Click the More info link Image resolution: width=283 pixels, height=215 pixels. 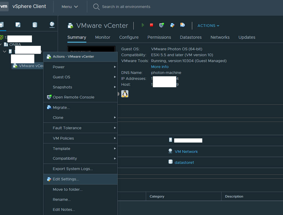[x=160, y=67]
